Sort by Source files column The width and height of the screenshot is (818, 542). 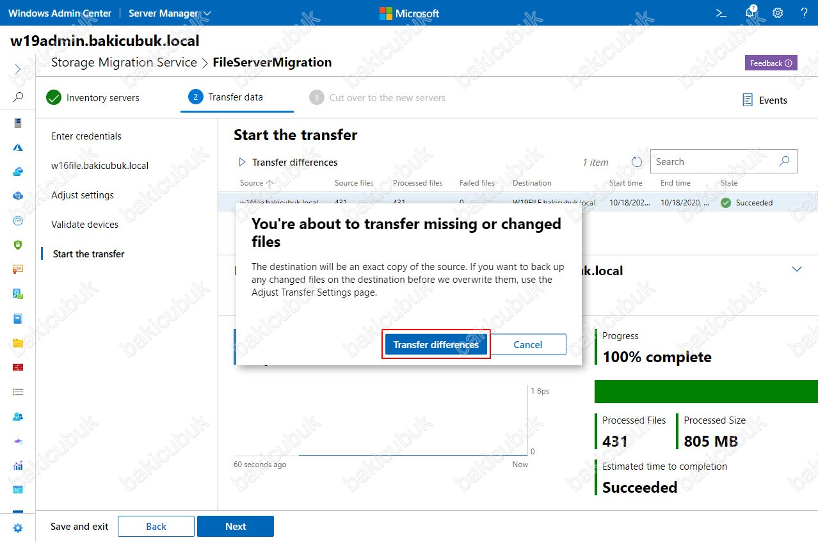[x=354, y=183]
